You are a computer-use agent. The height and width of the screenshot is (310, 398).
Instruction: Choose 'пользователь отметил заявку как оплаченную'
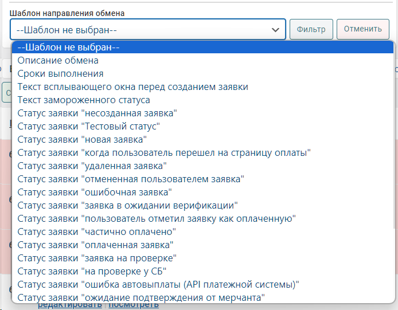coord(157,218)
